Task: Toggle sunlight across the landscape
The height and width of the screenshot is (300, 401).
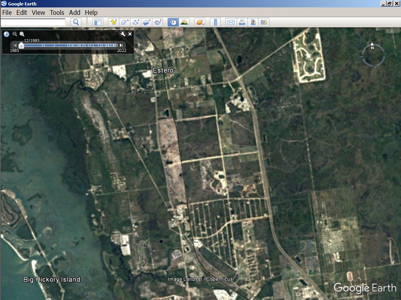Action: pyautogui.click(x=184, y=22)
